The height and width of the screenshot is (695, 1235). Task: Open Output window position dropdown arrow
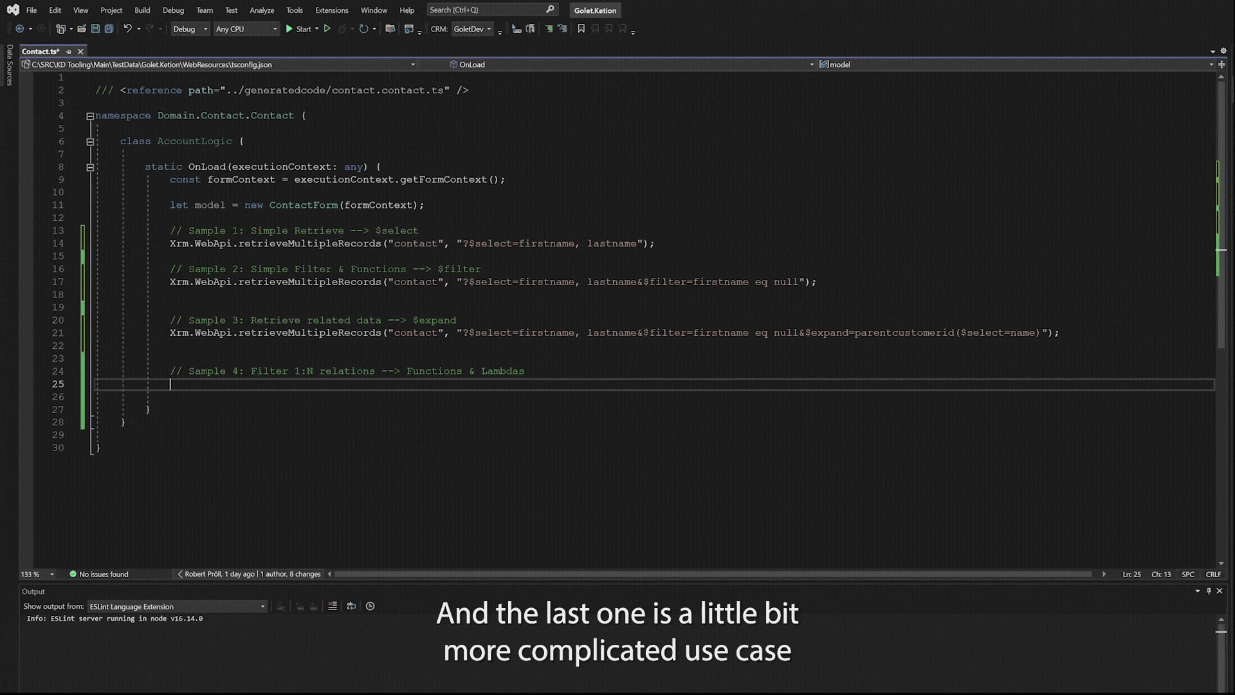1198,591
